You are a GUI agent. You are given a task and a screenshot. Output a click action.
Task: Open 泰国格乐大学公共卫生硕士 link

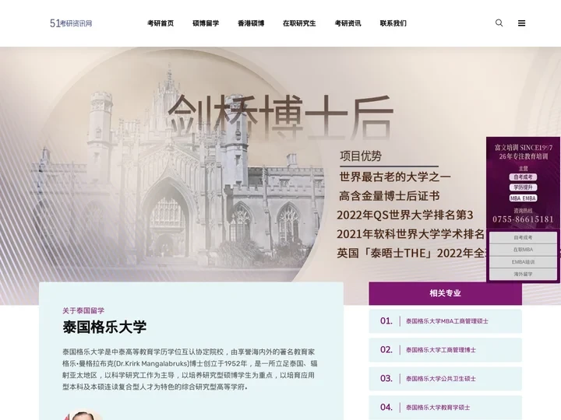pos(441,379)
